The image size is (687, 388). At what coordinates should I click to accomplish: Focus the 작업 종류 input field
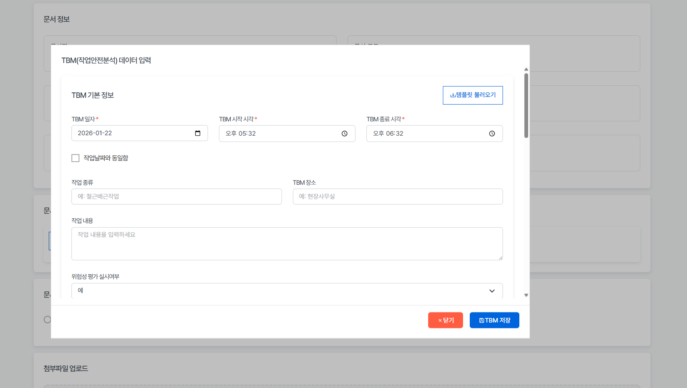176,197
